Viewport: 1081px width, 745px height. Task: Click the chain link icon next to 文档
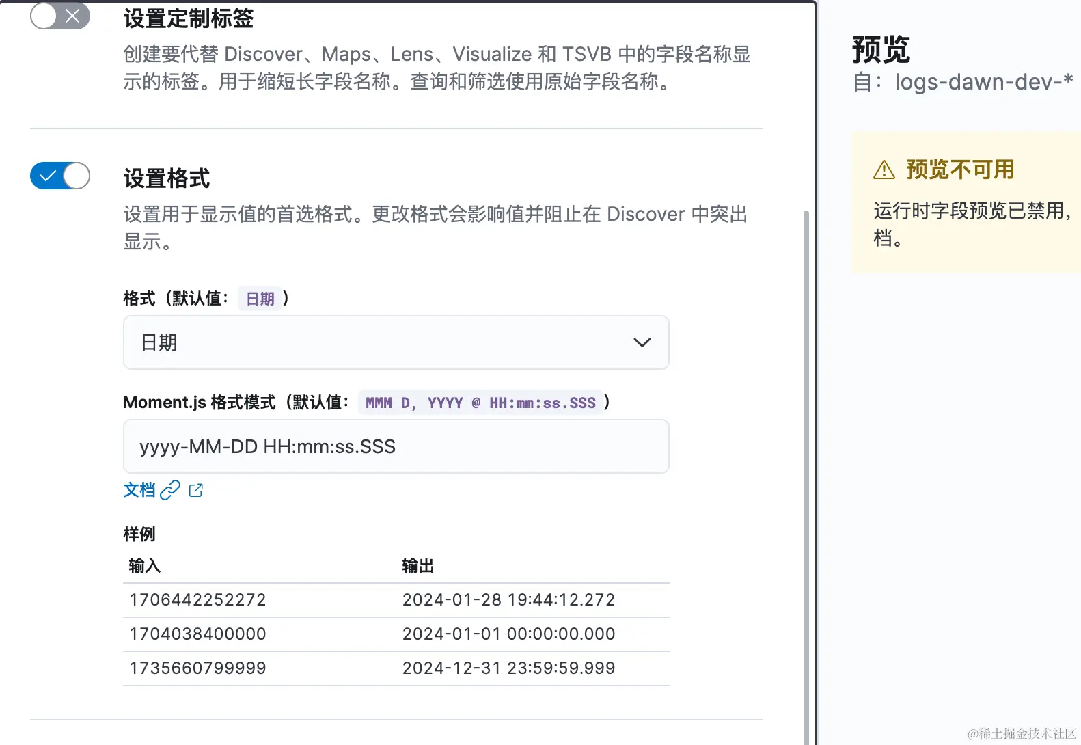[x=169, y=490]
